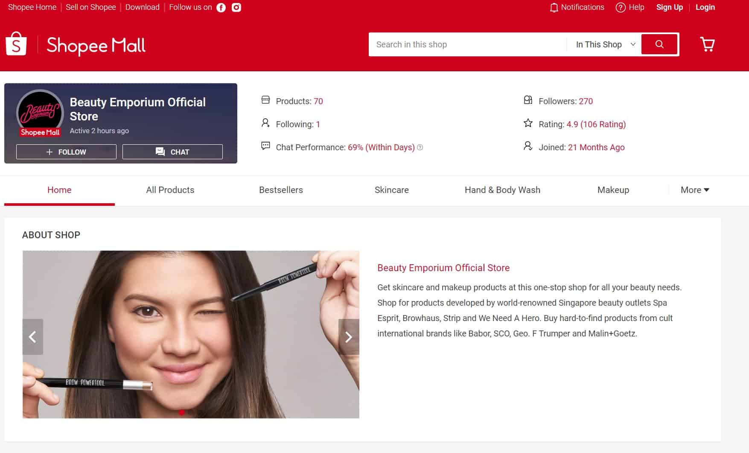Follow the Beauty Emporium store
The image size is (749, 453).
[x=66, y=152]
